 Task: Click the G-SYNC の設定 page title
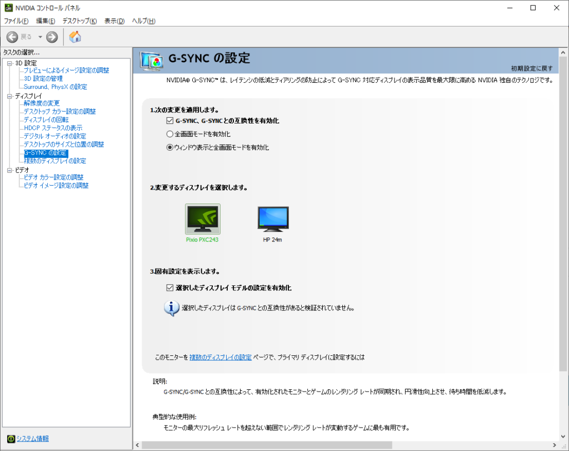coord(209,58)
